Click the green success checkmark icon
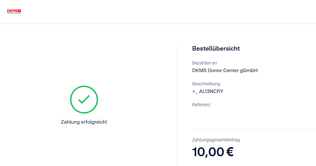Image resolution: width=316 pixels, height=166 pixels. tap(84, 100)
